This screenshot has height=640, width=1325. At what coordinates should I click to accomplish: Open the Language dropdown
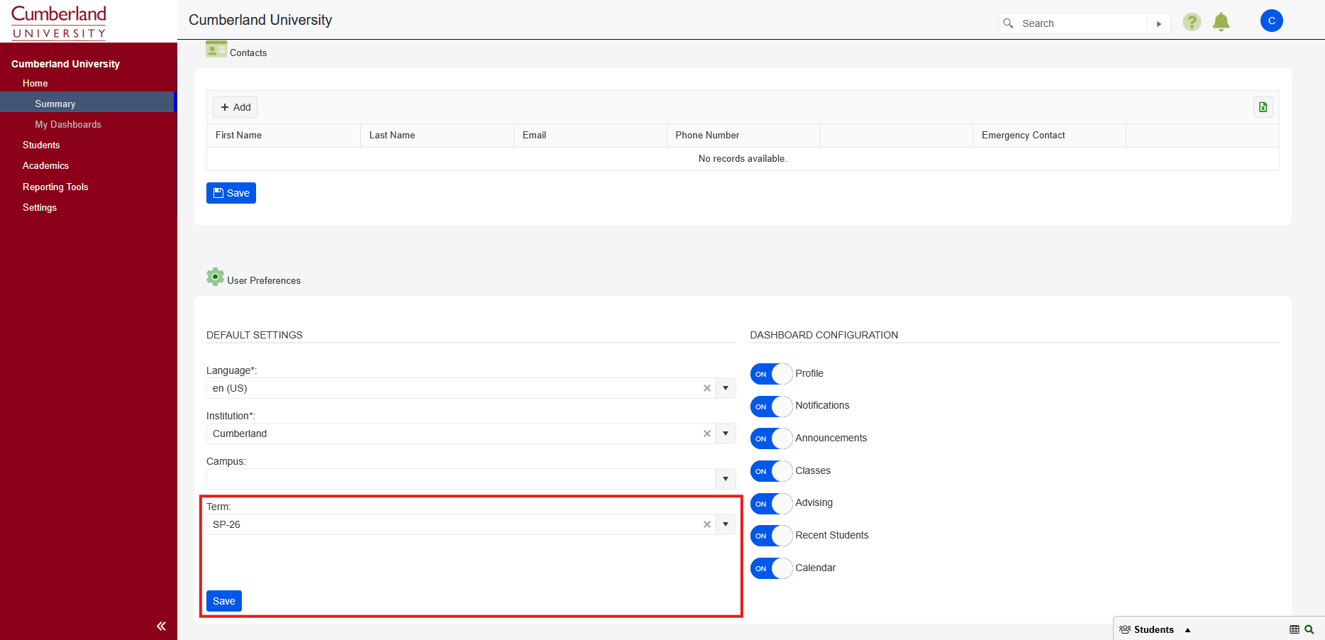[726, 388]
